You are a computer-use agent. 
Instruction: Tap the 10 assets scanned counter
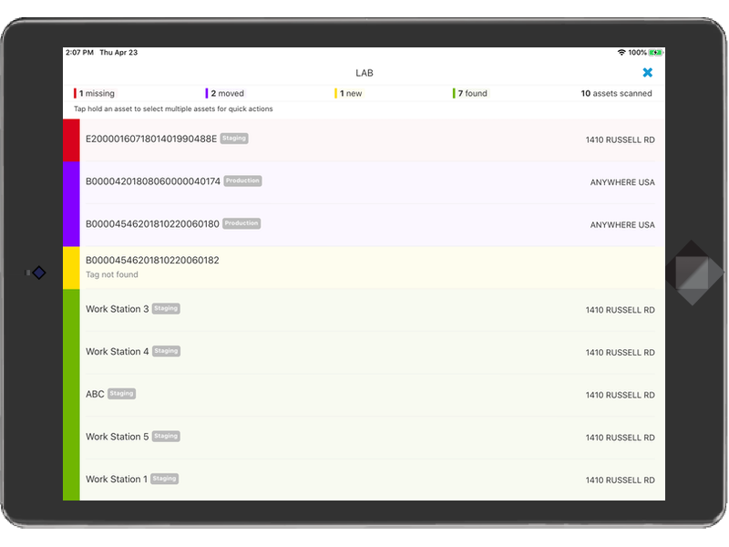click(616, 94)
